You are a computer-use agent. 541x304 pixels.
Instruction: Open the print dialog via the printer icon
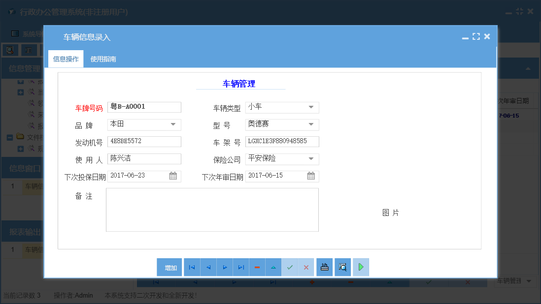(324, 267)
